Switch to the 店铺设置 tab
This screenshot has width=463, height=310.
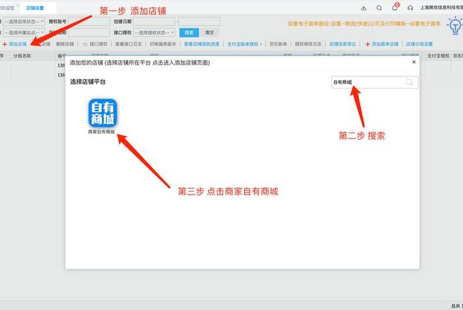[35, 8]
